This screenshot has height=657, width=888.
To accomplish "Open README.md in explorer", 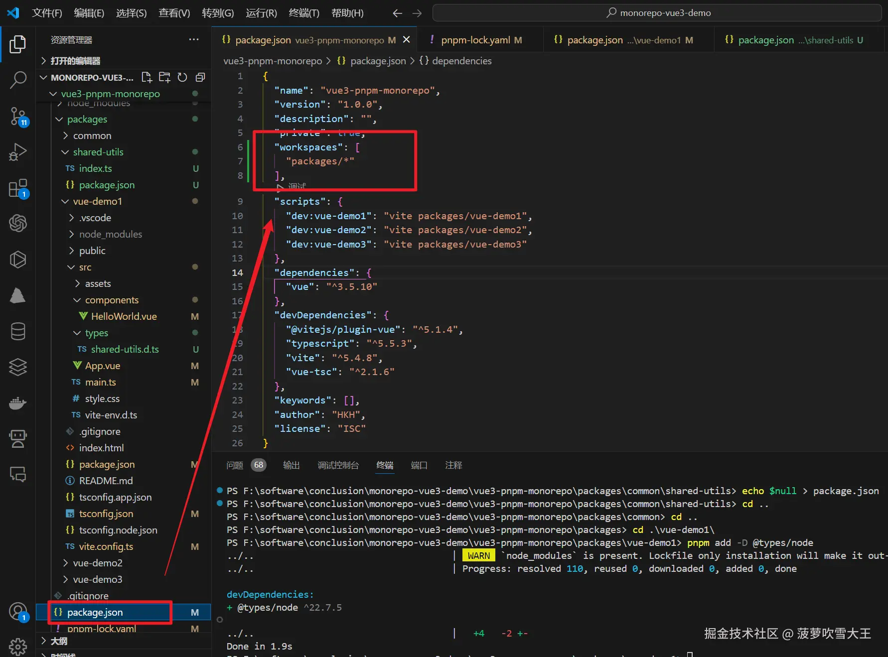I will tap(106, 481).
